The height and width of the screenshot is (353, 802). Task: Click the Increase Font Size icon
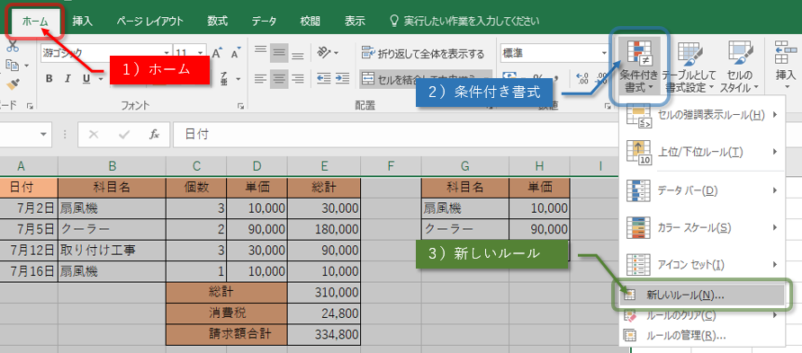coord(217,53)
